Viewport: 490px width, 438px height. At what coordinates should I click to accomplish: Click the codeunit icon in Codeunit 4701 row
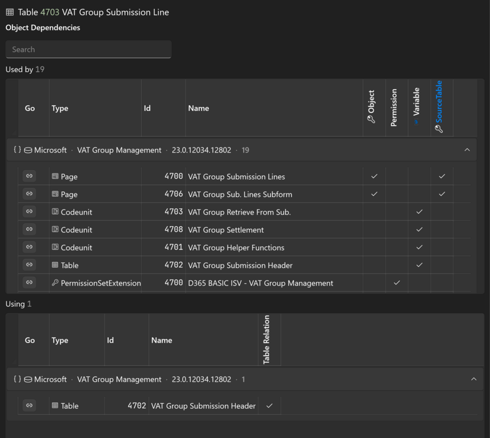click(x=55, y=247)
